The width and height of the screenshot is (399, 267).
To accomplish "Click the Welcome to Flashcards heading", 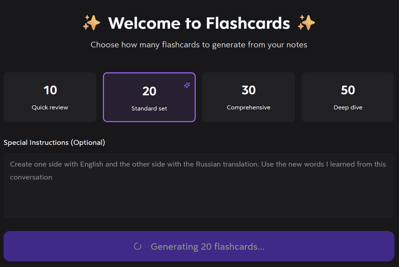I will tap(199, 23).
